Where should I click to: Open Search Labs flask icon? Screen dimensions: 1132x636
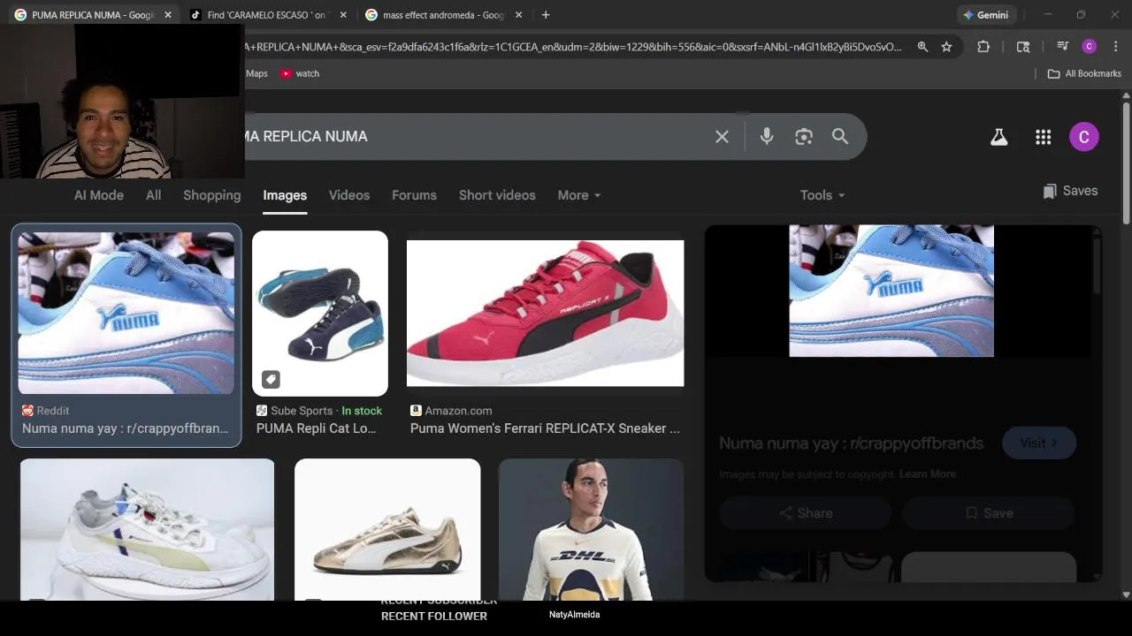[998, 137]
